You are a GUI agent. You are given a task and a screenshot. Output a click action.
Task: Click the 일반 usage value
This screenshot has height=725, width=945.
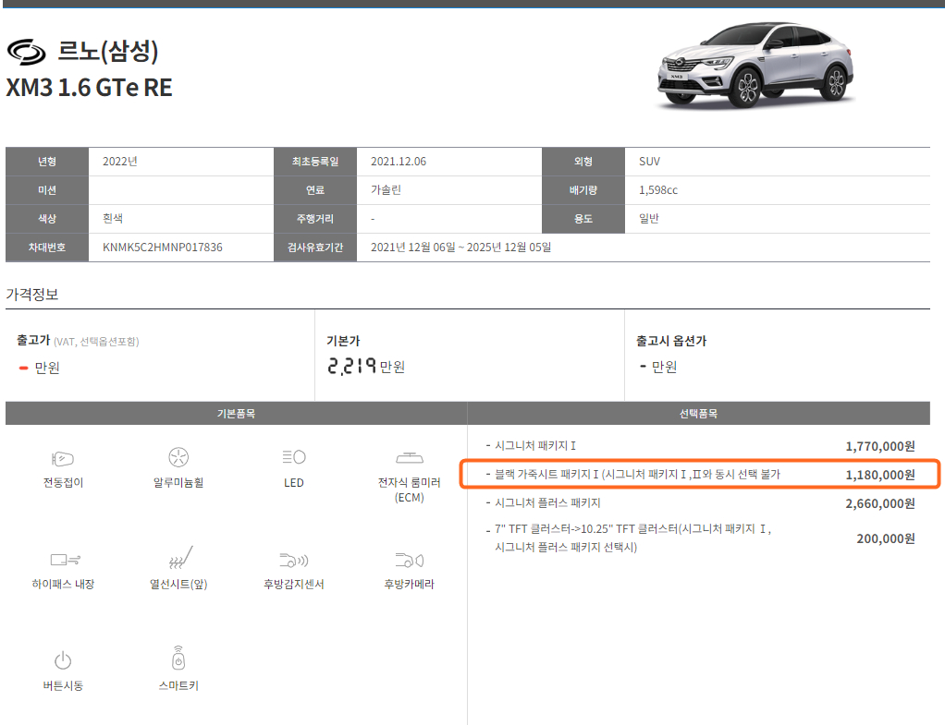coord(649,219)
